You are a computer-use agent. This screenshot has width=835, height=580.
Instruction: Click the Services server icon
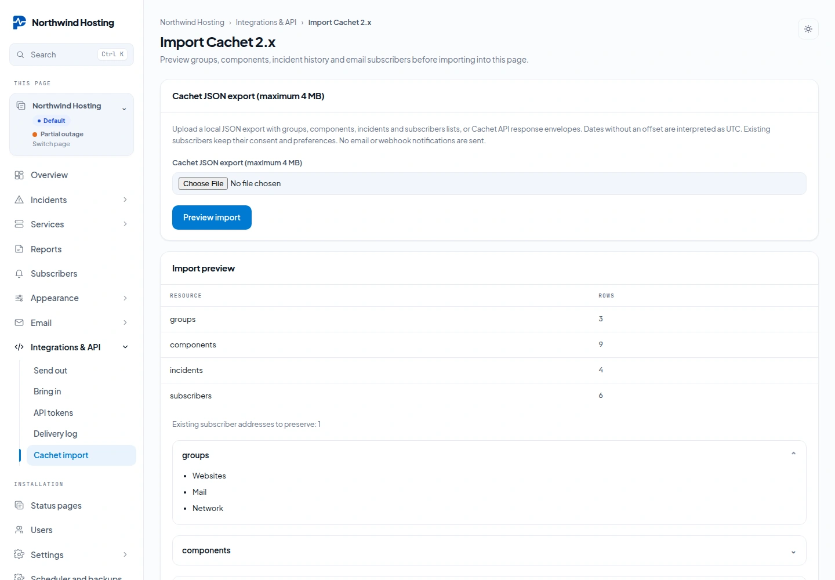(19, 224)
